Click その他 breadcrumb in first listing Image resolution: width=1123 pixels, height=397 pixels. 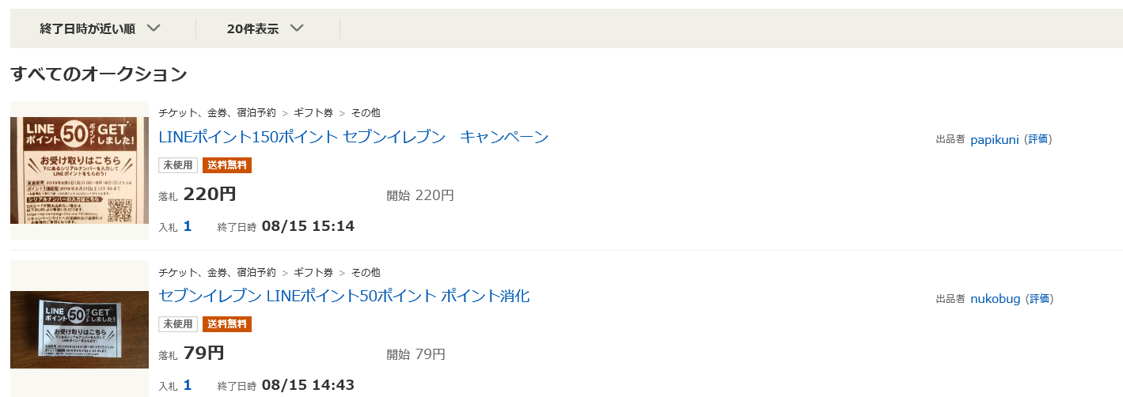(x=366, y=113)
